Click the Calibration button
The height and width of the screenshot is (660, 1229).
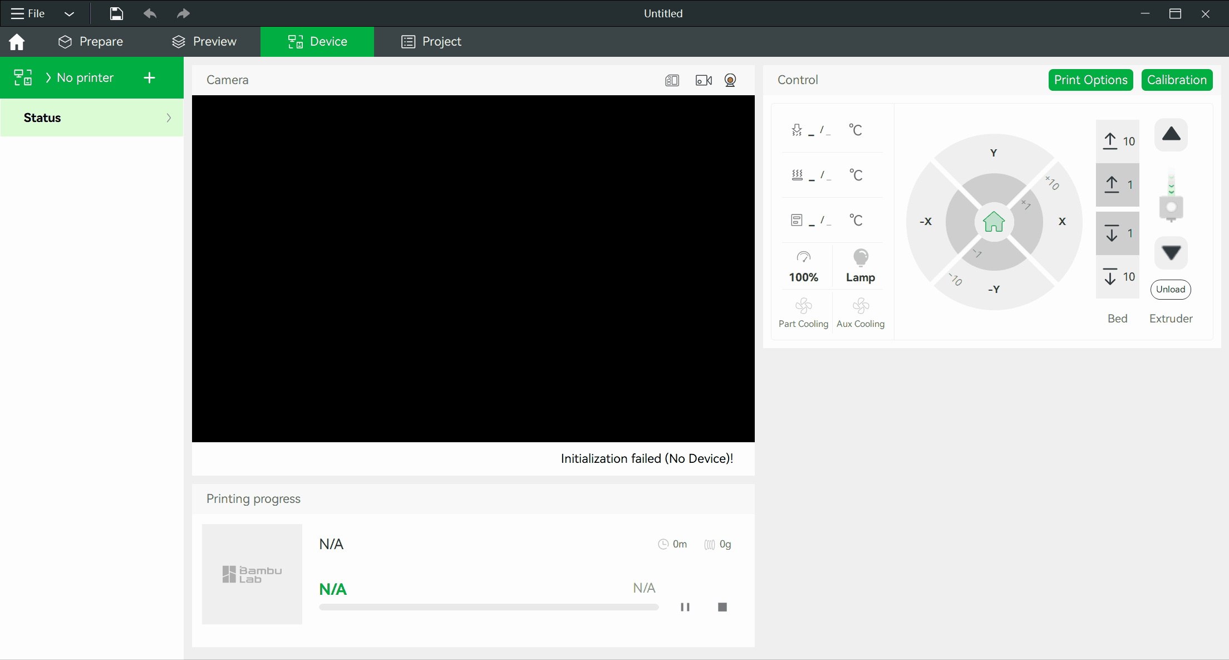[x=1177, y=79]
